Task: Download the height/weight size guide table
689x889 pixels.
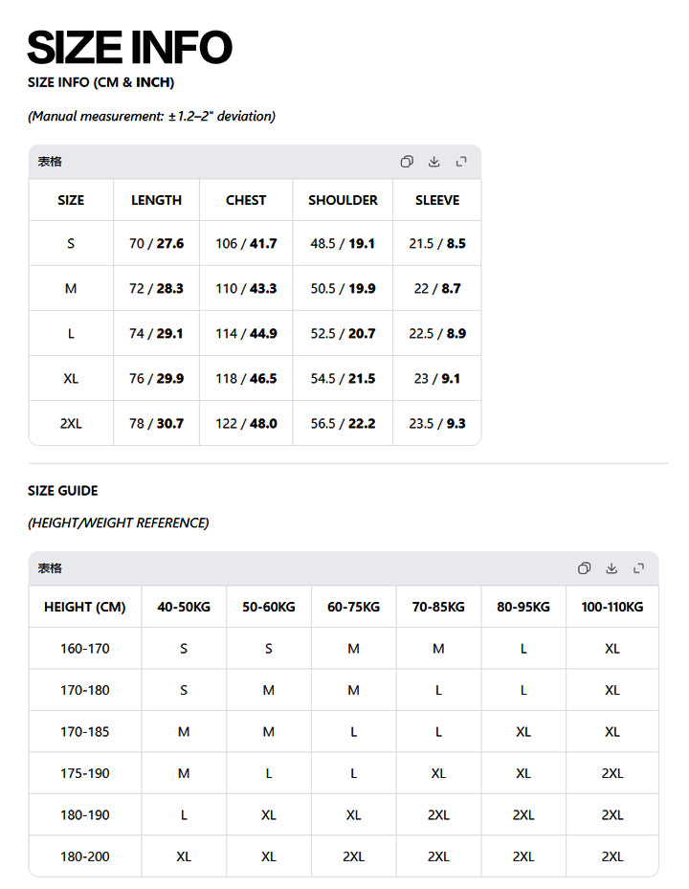Action: pos(611,568)
